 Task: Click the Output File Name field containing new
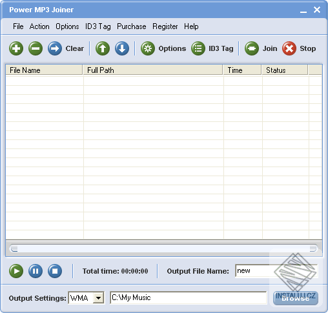(276, 271)
